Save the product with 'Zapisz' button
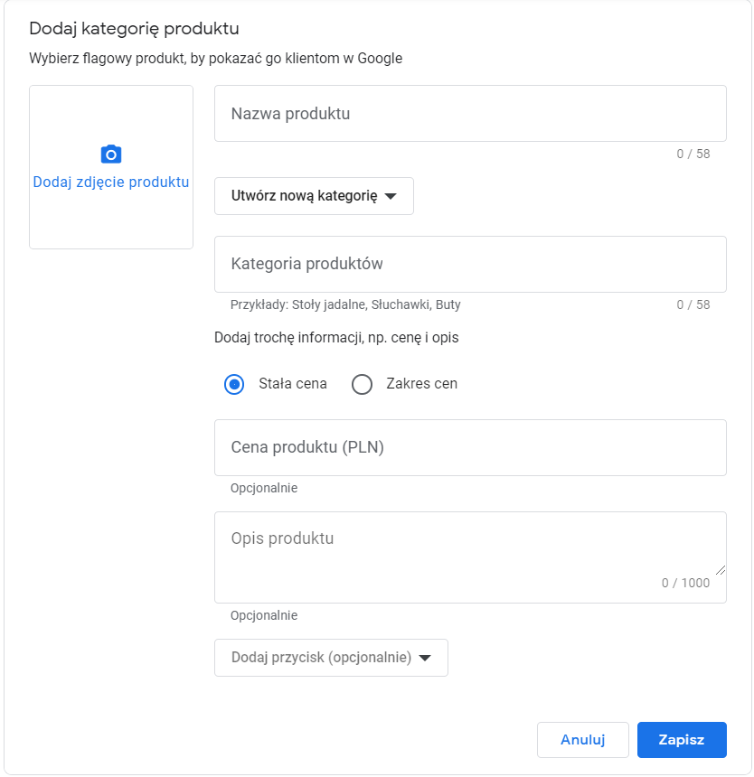 pyautogui.click(x=682, y=739)
